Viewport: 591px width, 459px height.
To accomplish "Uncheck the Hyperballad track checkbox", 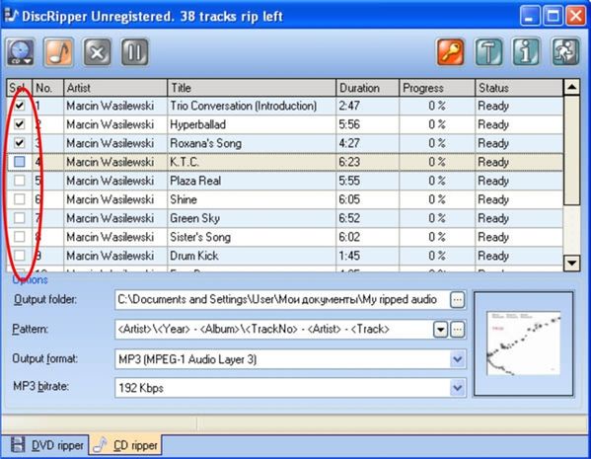I will pyautogui.click(x=19, y=124).
